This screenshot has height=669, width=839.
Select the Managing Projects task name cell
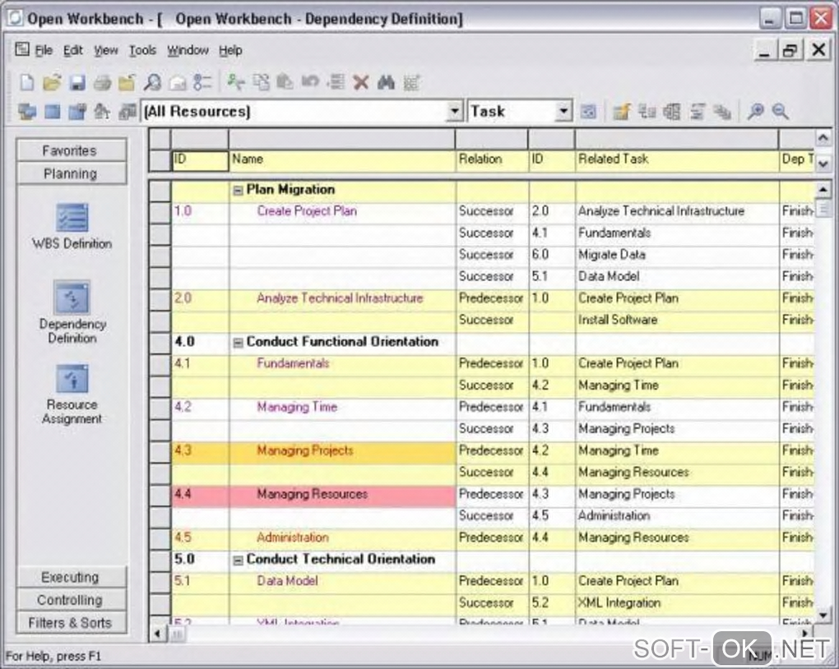click(x=342, y=451)
